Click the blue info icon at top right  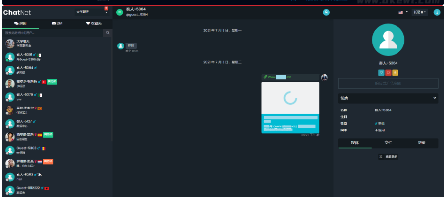[x=437, y=12]
